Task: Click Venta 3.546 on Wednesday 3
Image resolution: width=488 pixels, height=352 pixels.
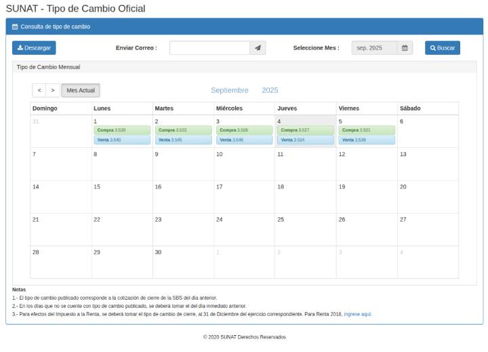Action: pos(245,140)
